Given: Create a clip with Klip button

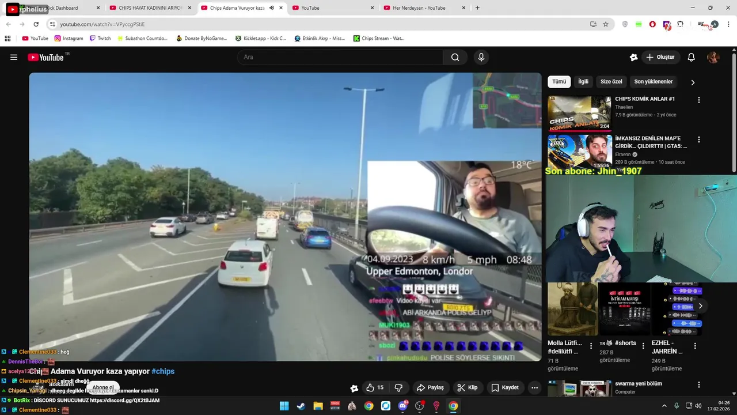Looking at the screenshot, I should tap(467, 387).
